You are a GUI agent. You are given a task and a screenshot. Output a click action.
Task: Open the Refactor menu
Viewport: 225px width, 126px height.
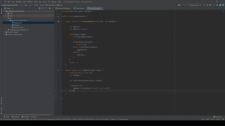click(30, 2)
